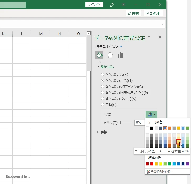Click the コメント button
191x184 pixels.
tap(153, 13)
